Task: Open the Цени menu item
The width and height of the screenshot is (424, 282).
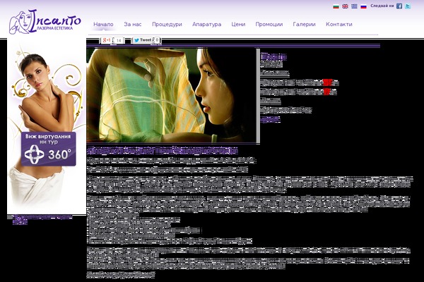Action: [238, 24]
